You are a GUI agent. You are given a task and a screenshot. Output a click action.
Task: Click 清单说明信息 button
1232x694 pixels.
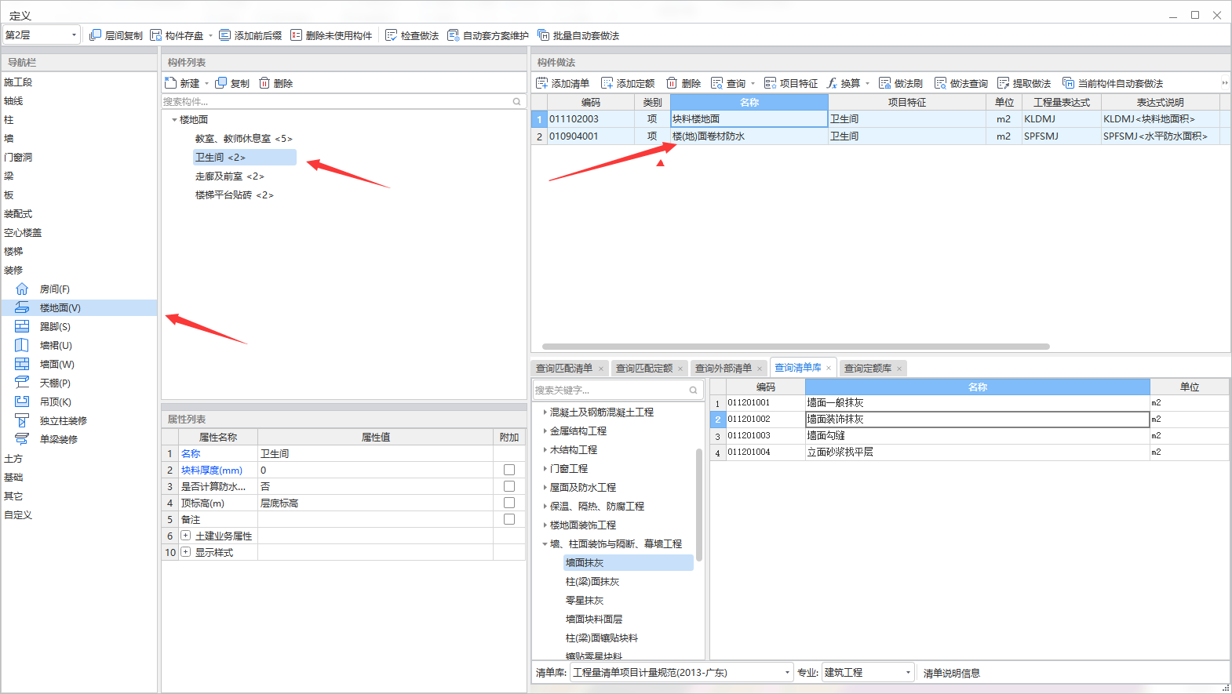(x=951, y=673)
